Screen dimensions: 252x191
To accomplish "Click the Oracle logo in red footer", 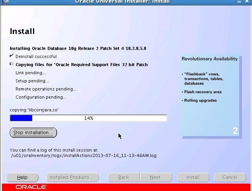I will 31,187.
